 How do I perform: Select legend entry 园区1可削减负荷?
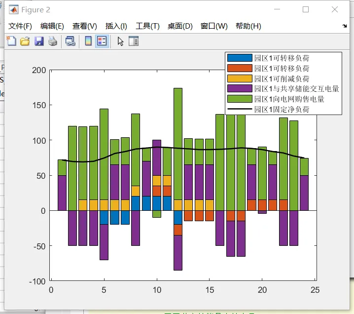282,78
